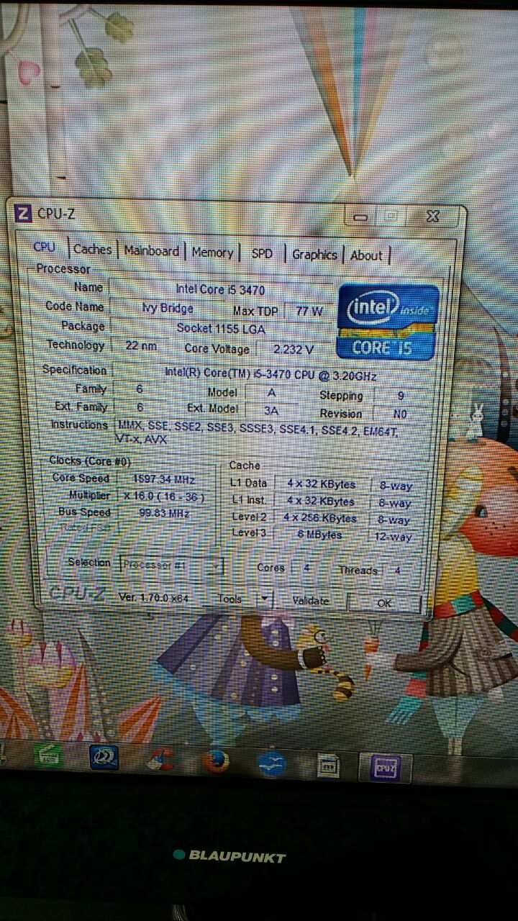The width and height of the screenshot is (518, 921).
Task: Click the '1597.34 MHz' core speed value
Action: (163, 478)
